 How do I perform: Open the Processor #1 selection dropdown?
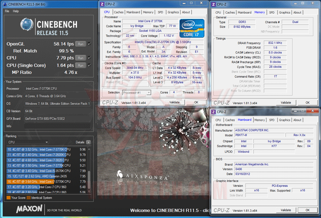pos(136,92)
